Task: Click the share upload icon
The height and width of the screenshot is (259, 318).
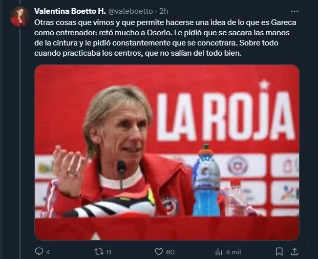Action: click(x=294, y=251)
